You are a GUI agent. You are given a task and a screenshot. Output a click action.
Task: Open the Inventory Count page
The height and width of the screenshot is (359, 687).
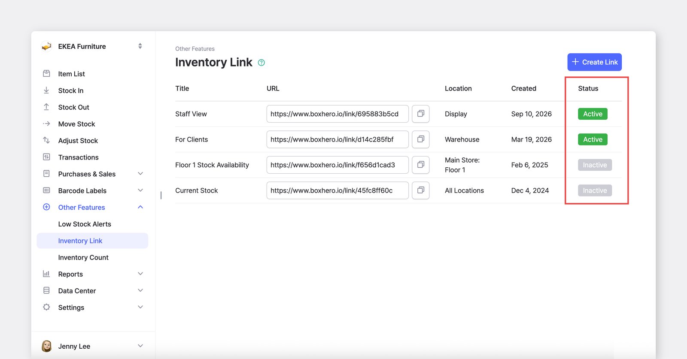pos(83,258)
